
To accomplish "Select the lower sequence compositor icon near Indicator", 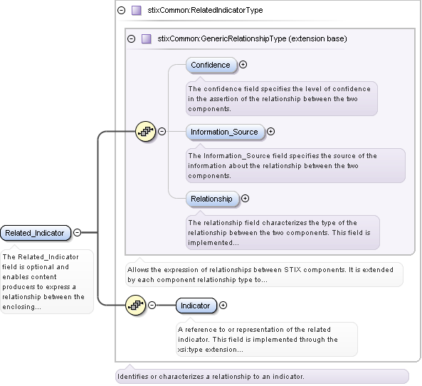I will pos(136,306).
